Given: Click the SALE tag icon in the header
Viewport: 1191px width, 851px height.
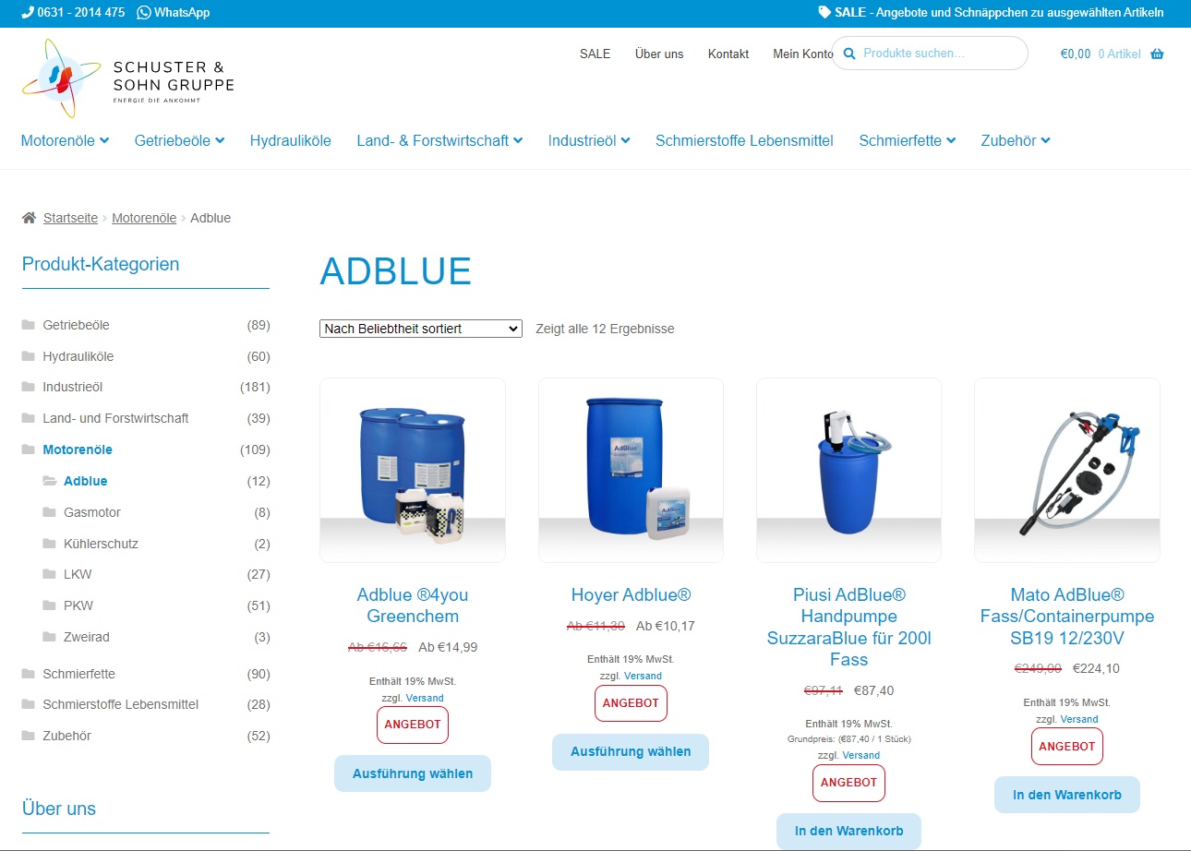Looking at the screenshot, I should pos(824,13).
